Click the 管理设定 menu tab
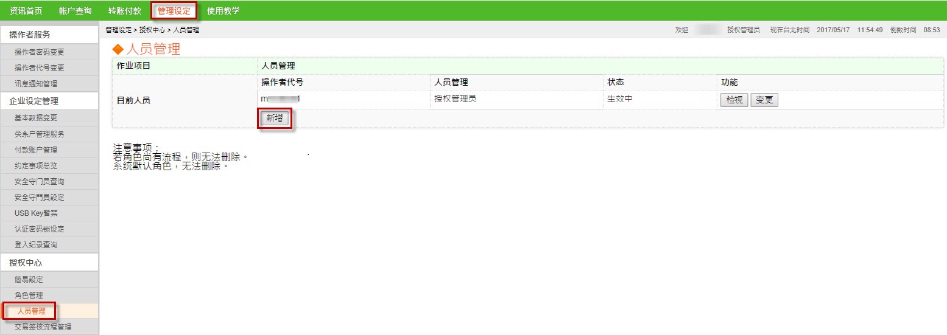Screen dimensions: 947x335 click(x=174, y=11)
